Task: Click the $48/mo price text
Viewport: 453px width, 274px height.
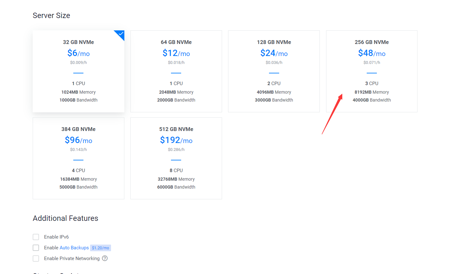Action: (371, 53)
